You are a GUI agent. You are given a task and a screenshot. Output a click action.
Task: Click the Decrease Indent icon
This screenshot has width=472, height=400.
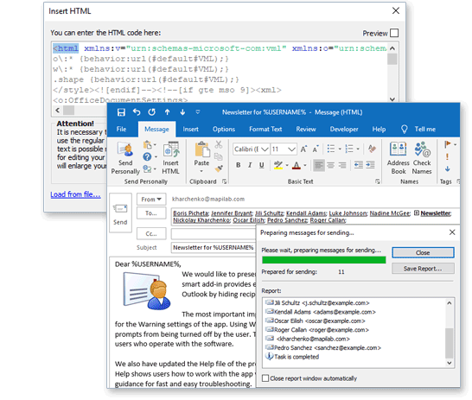tap(358, 165)
